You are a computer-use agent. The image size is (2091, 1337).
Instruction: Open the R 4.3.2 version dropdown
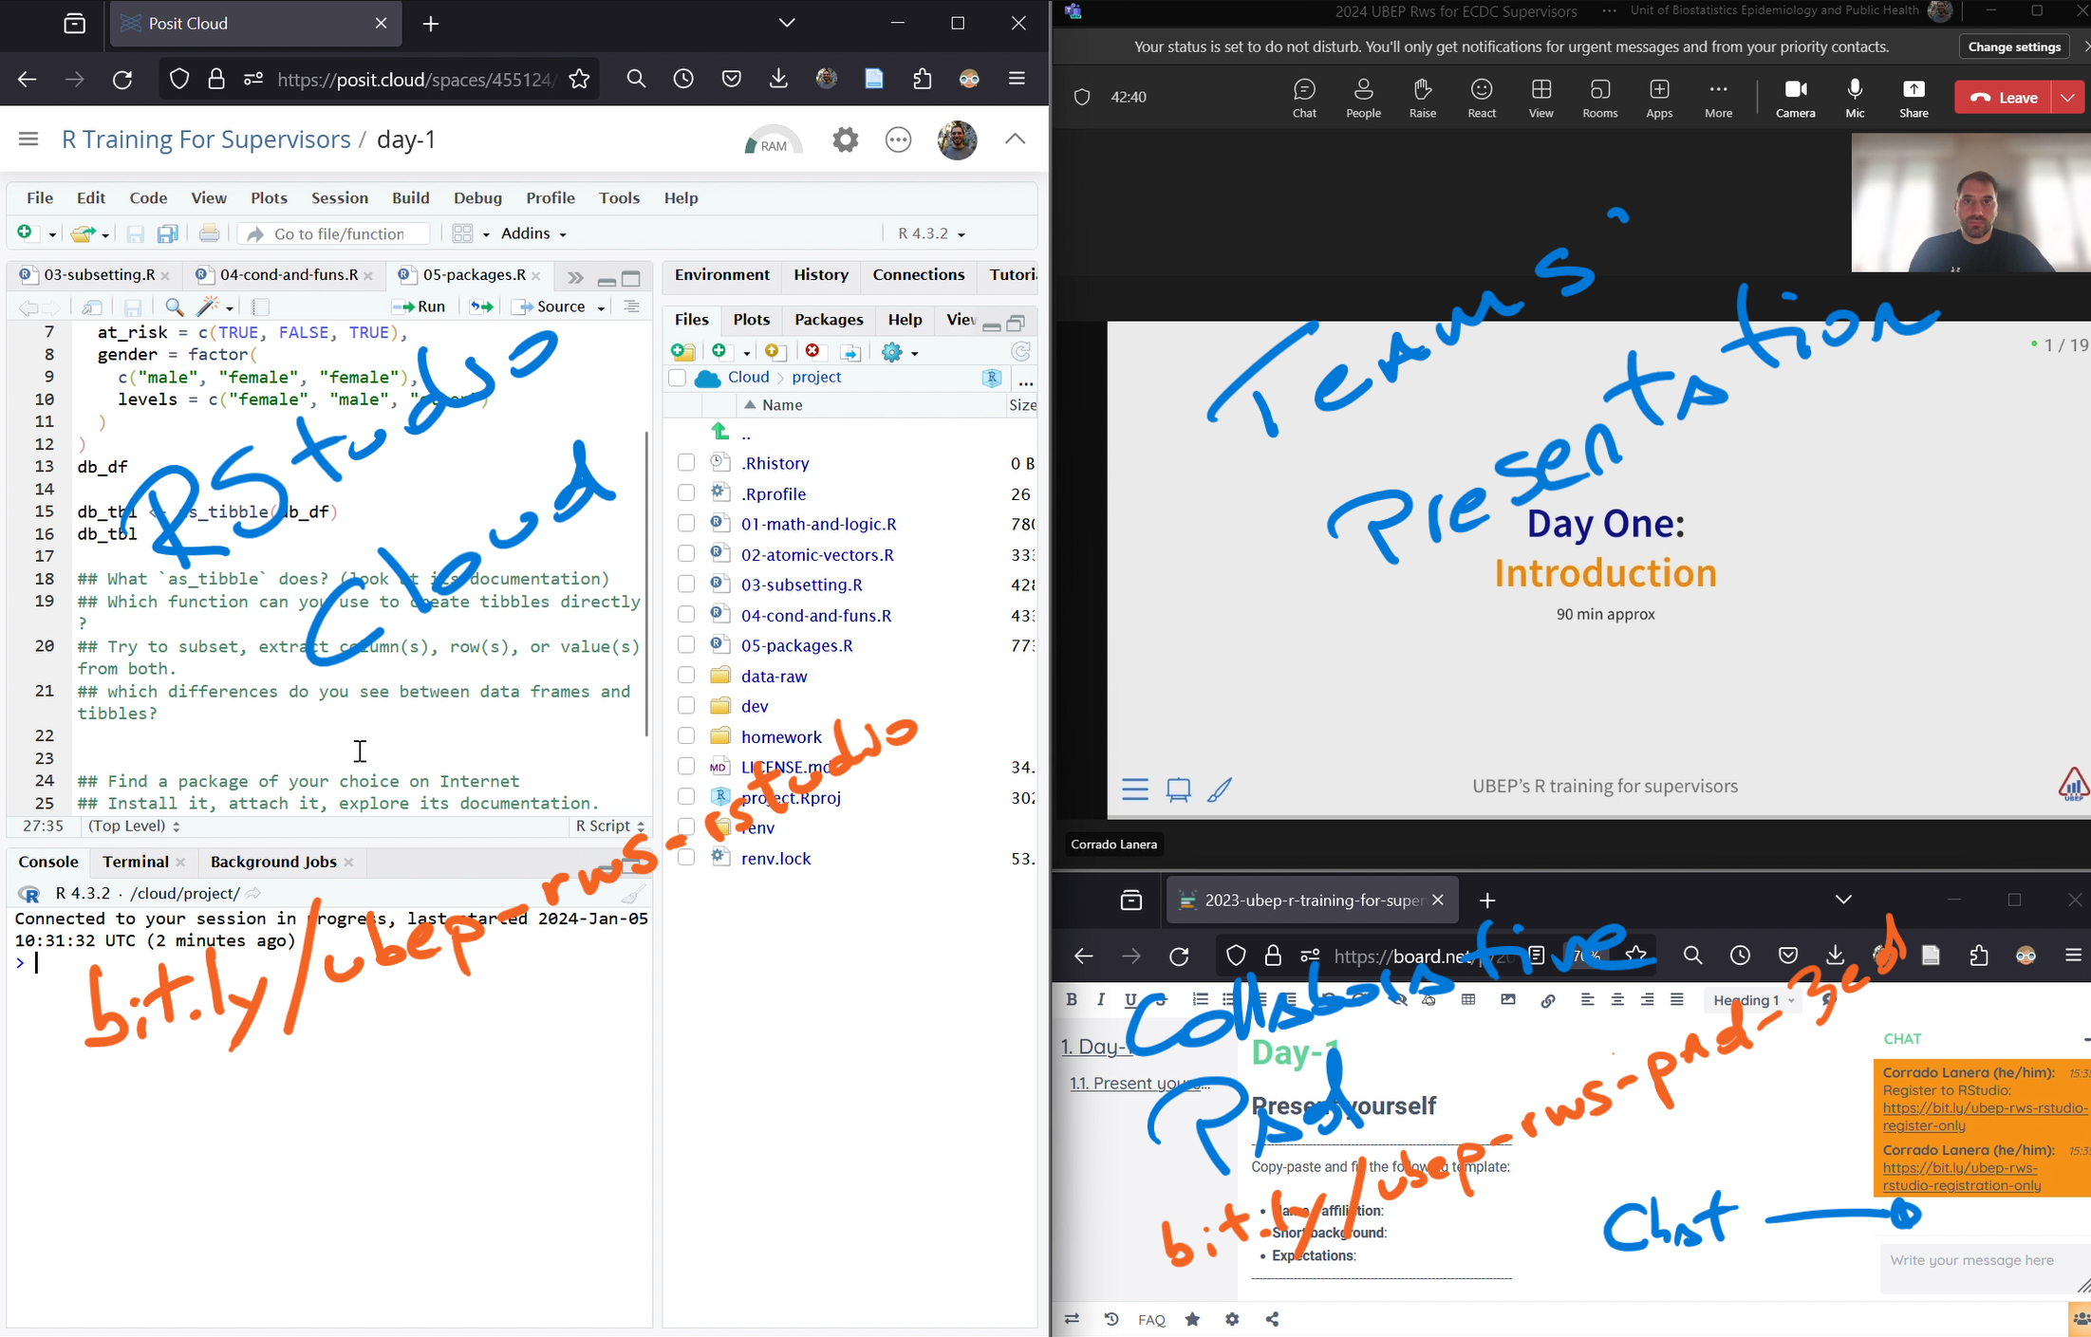tap(931, 233)
